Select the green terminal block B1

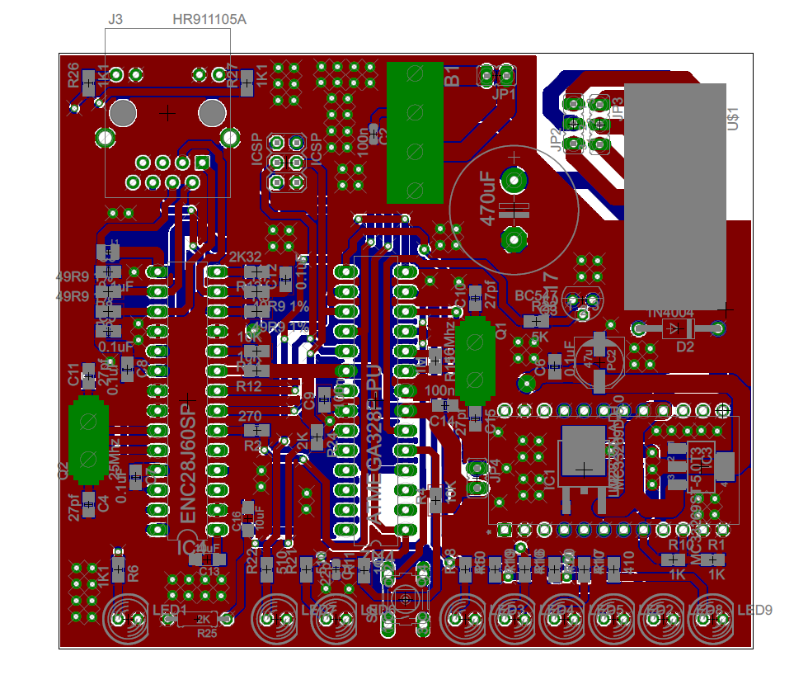(x=416, y=132)
